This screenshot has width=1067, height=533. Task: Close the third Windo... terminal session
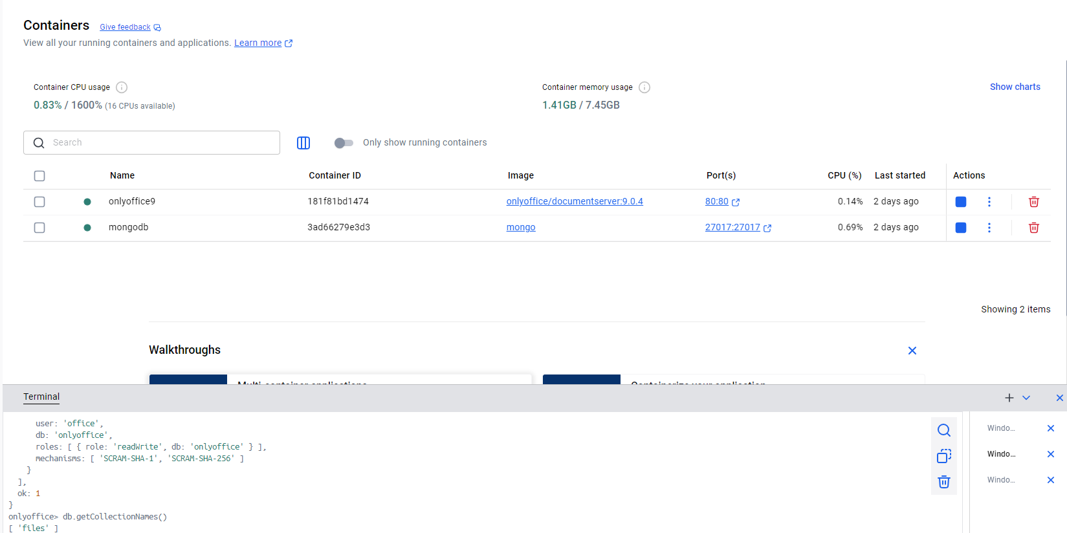[x=1051, y=480]
